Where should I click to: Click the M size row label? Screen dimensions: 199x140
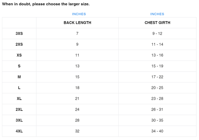pyautogui.click(x=19, y=77)
